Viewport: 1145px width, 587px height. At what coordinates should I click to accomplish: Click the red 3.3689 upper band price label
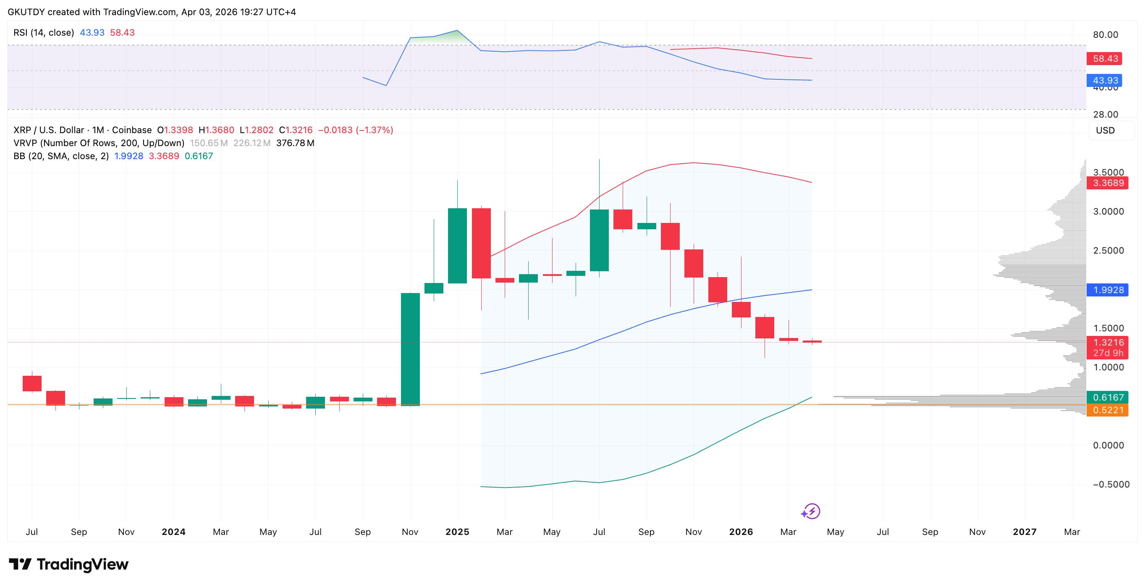(x=1107, y=183)
